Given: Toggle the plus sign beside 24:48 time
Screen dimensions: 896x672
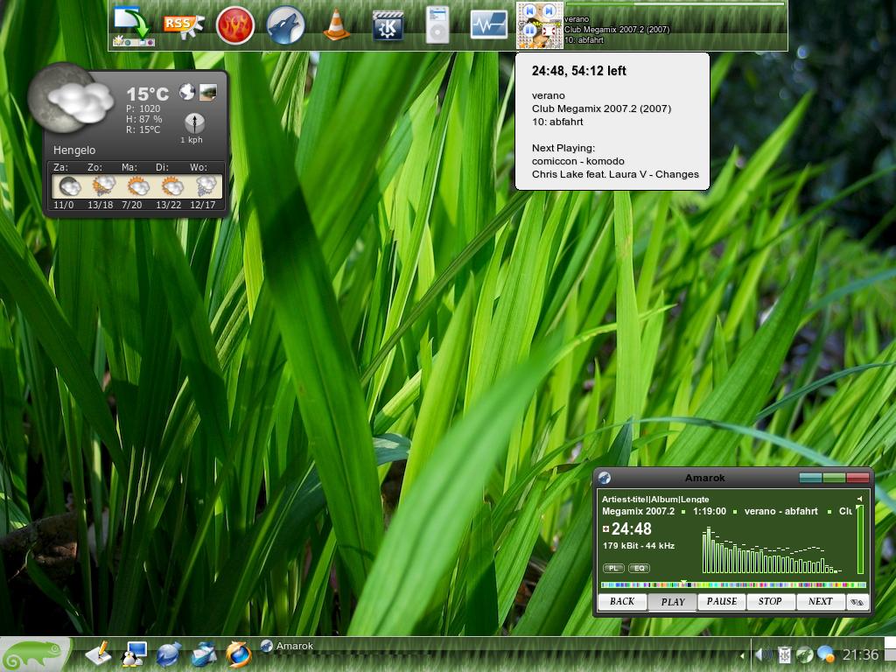Looking at the screenshot, I should click(605, 529).
